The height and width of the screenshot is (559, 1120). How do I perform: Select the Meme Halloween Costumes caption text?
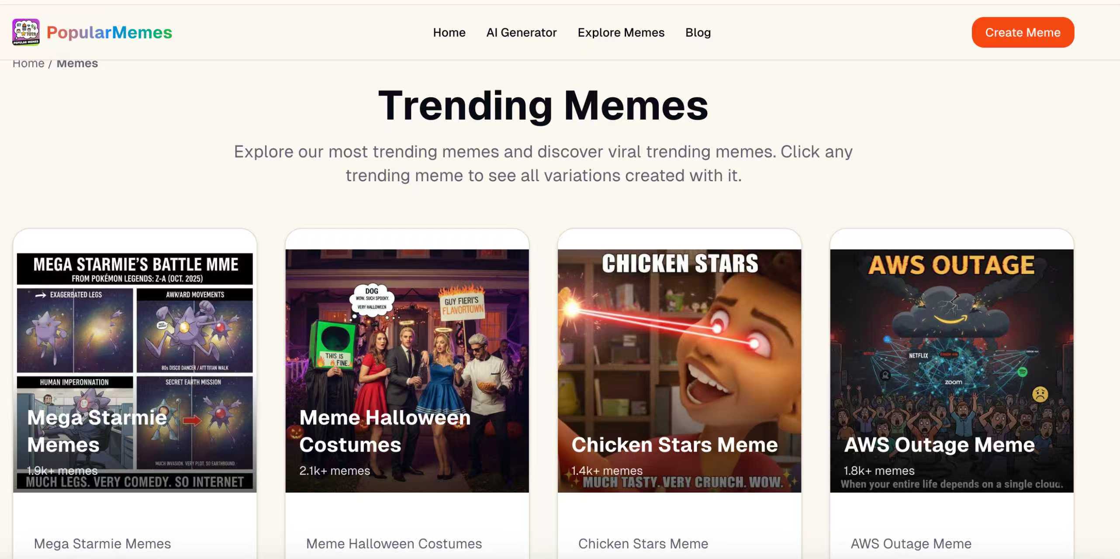(x=394, y=544)
